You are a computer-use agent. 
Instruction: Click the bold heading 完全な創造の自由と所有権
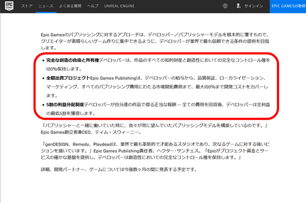[73, 60]
